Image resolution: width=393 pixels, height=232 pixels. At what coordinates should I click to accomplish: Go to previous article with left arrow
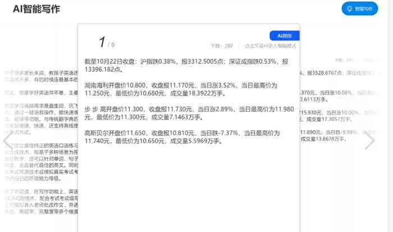7,141
